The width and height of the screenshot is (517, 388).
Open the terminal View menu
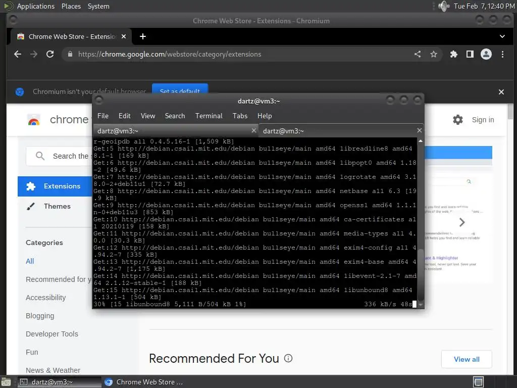(148, 116)
